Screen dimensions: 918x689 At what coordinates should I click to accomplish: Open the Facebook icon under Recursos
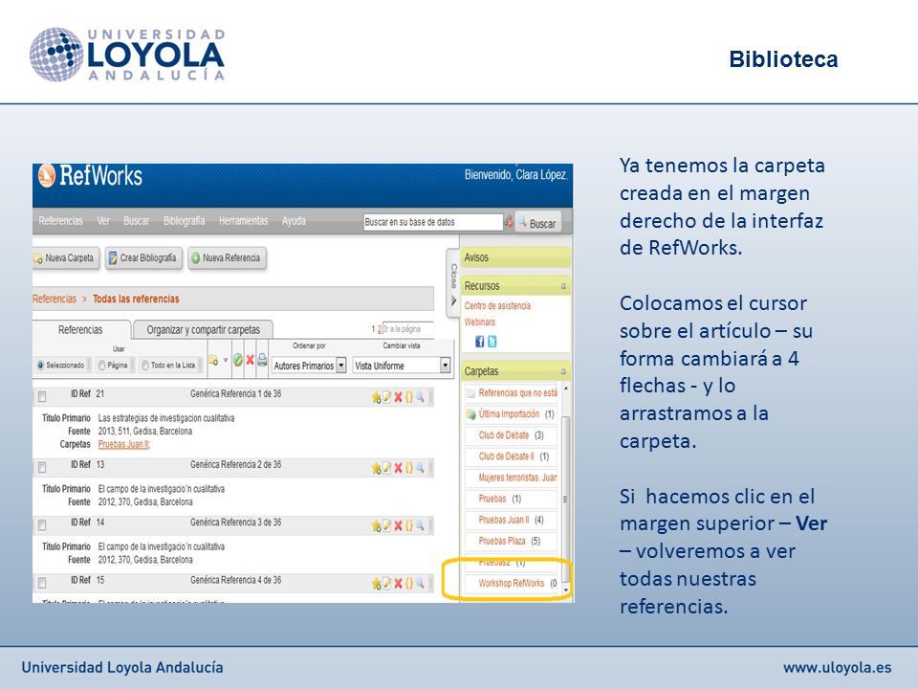click(x=479, y=342)
